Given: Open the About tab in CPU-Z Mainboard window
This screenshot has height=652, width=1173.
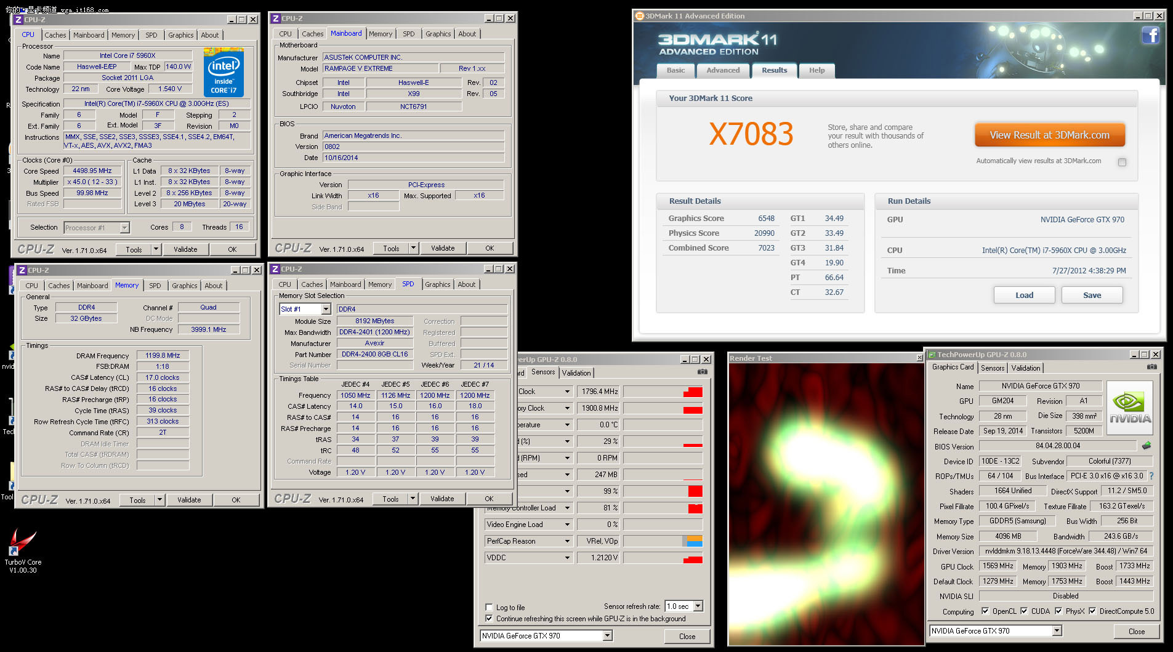Looking at the screenshot, I should coord(467,34).
